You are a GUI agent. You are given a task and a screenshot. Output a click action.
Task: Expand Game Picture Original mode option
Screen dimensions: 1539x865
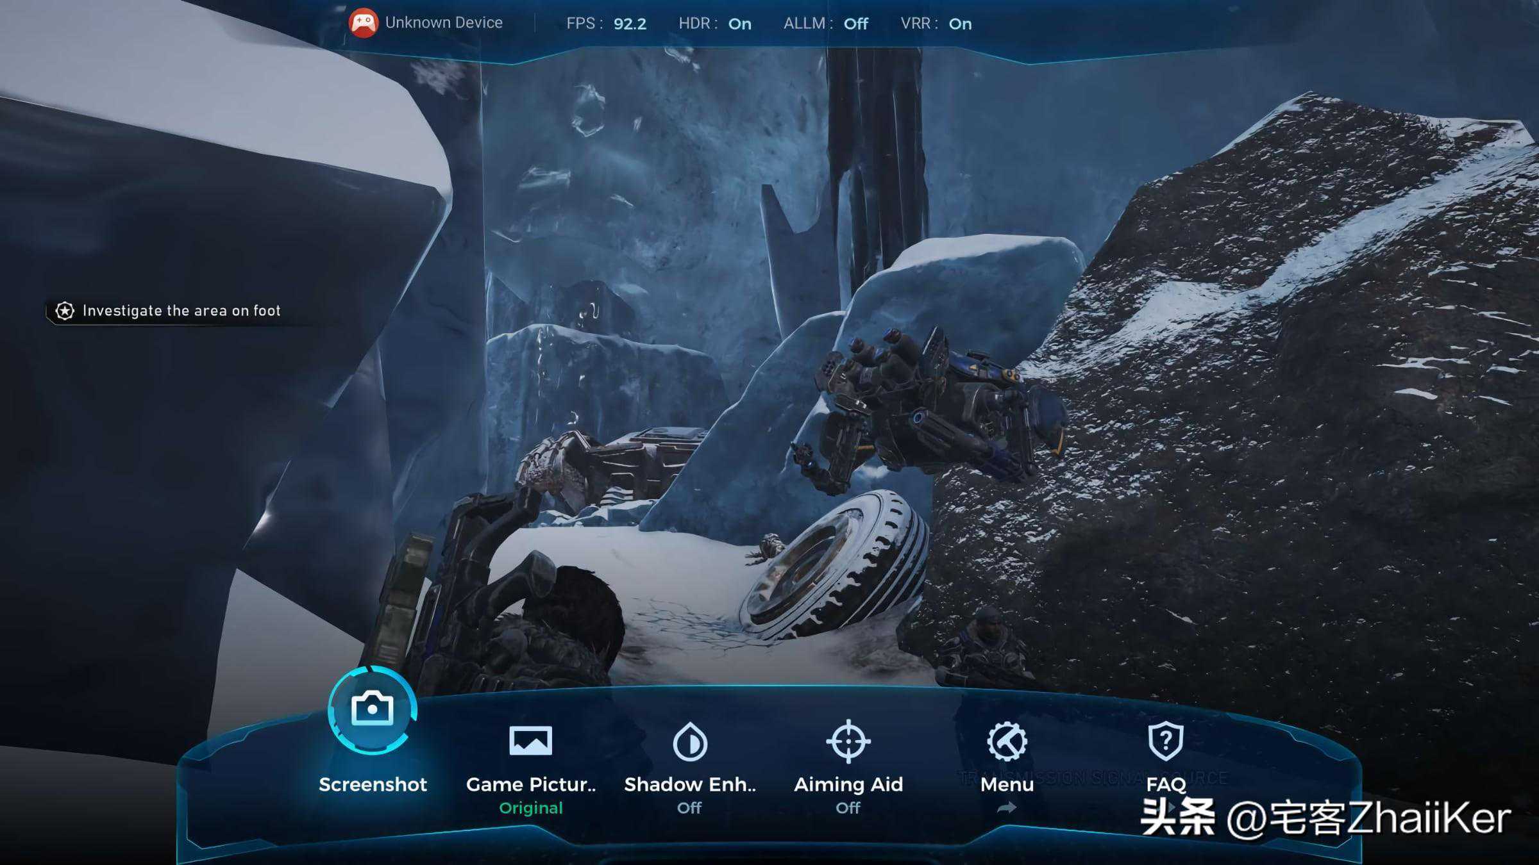530,808
